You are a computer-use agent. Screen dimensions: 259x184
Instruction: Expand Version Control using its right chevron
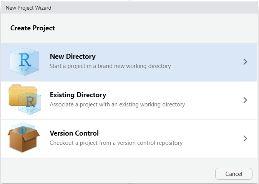[x=245, y=139]
